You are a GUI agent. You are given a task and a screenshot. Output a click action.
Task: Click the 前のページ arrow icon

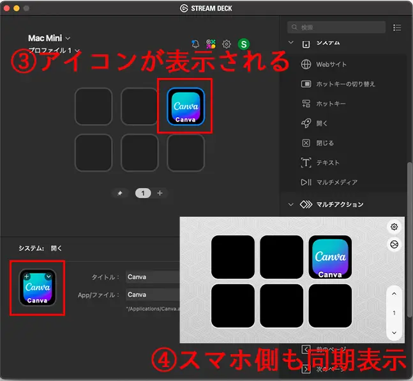(x=306, y=350)
